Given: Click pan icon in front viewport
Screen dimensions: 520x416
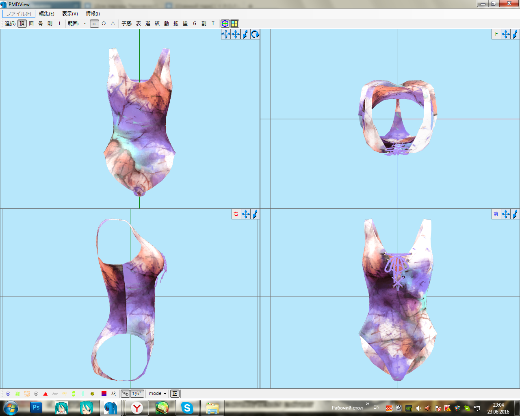Looking at the screenshot, I should [506, 214].
